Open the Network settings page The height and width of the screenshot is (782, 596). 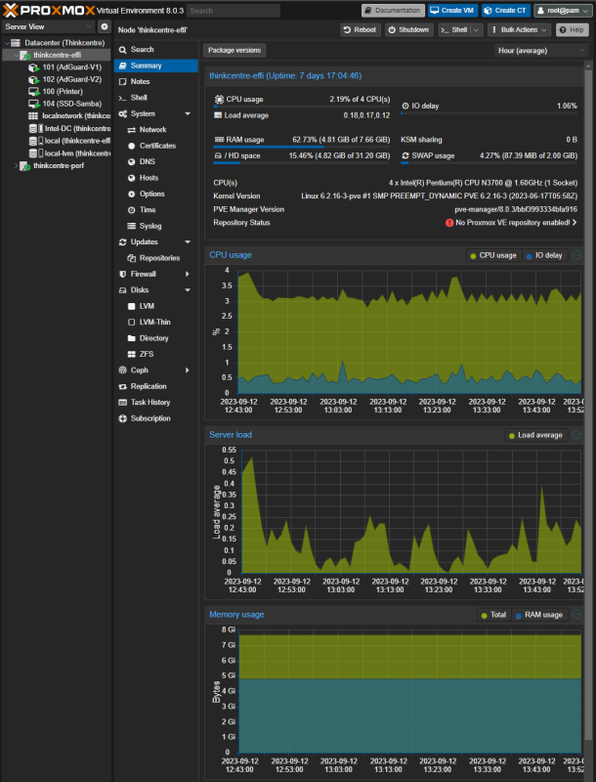pyautogui.click(x=155, y=130)
